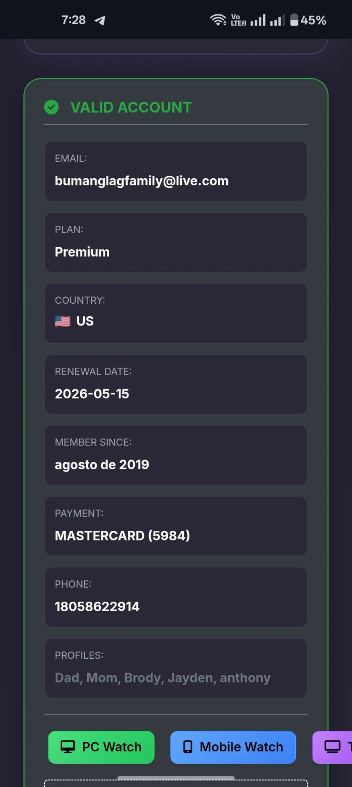The image size is (352, 787).
Task: Tap the VoLTE signal indicator
Action: coord(239,20)
